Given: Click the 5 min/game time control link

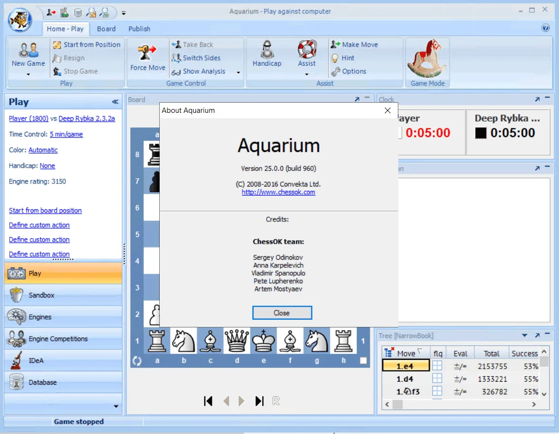Looking at the screenshot, I should 66,134.
